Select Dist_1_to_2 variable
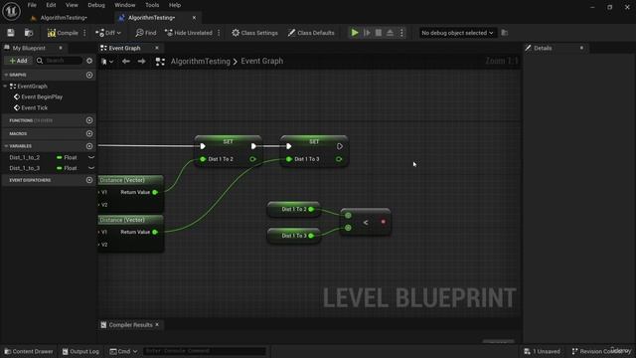Screen dimensions: 636x358 click(25, 157)
